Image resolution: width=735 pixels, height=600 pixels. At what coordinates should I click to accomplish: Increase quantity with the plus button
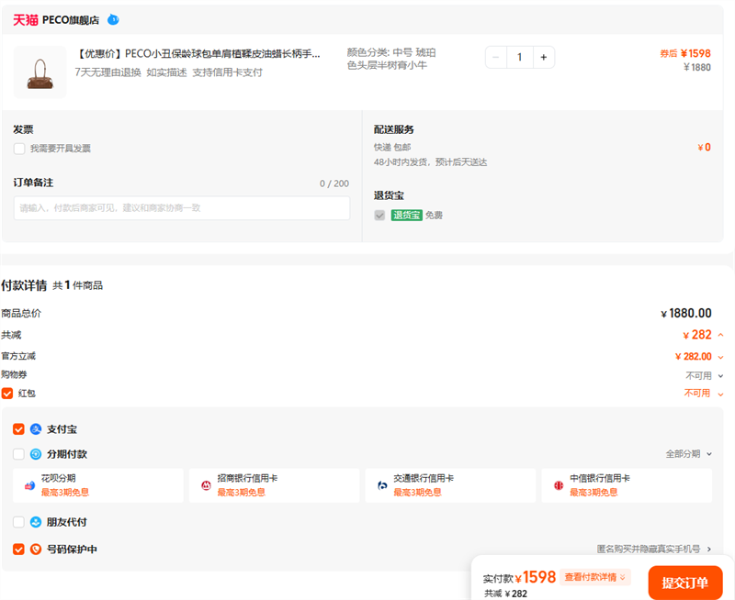[x=543, y=57]
